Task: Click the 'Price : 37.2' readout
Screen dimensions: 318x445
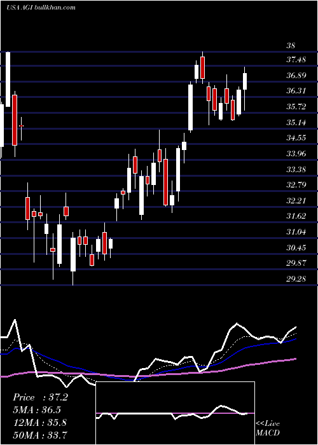Action: coord(40,397)
